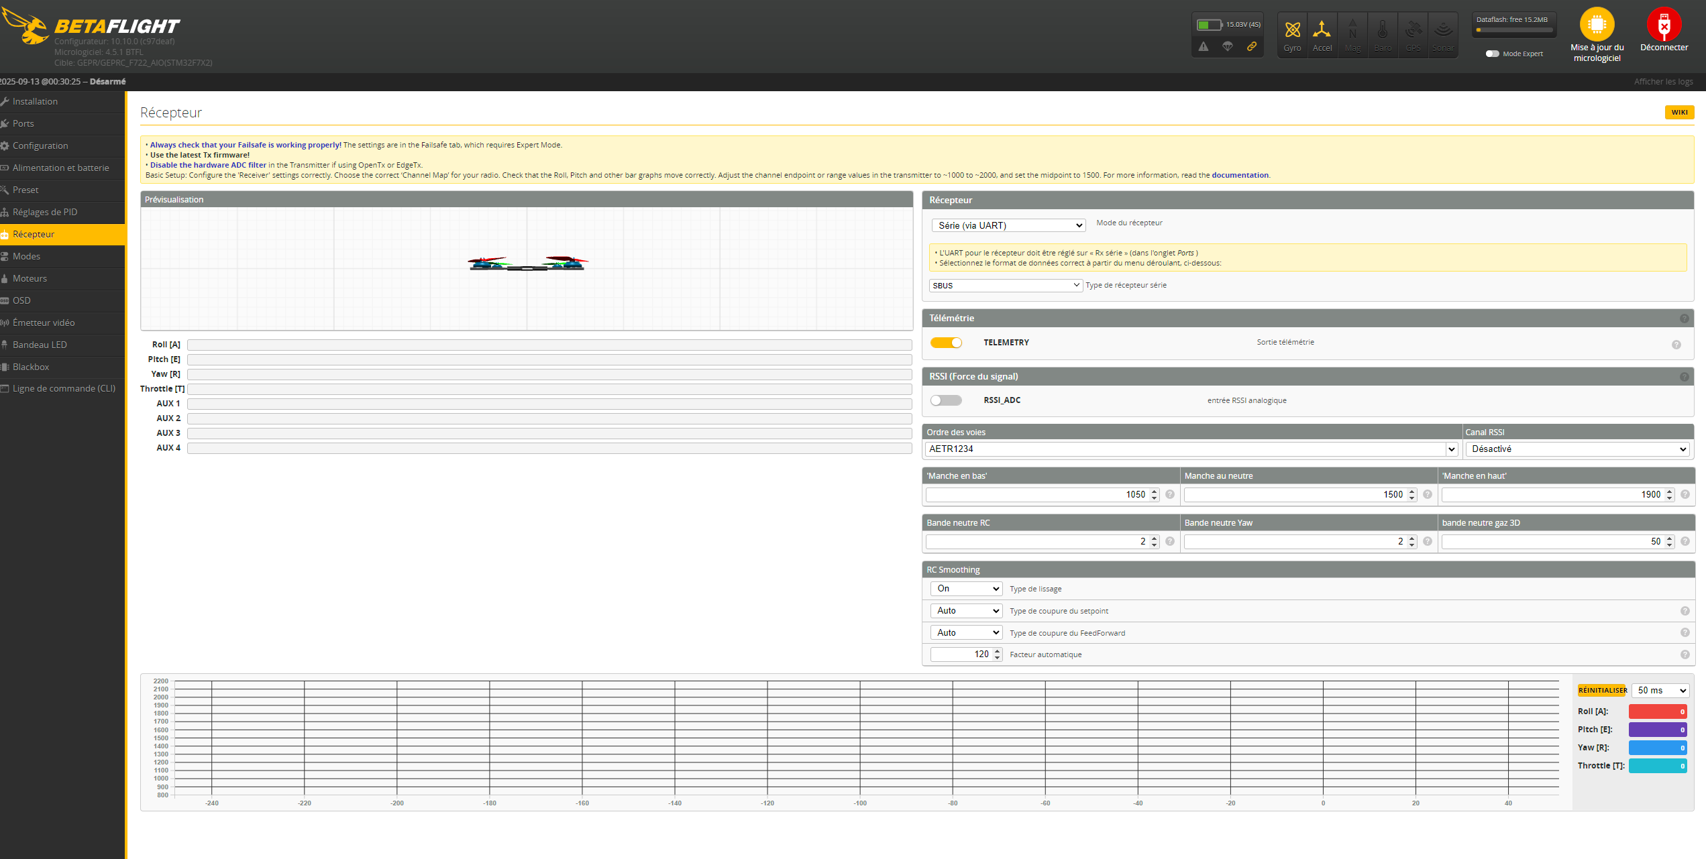Open the Modes tab in sidebar
The width and height of the screenshot is (1706, 859).
click(27, 256)
